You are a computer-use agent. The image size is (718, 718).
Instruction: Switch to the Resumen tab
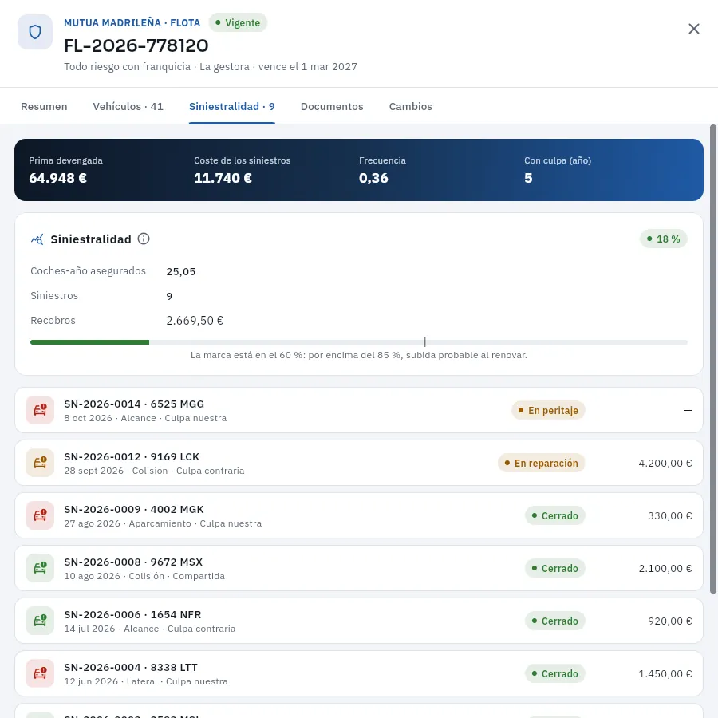(44, 106)
